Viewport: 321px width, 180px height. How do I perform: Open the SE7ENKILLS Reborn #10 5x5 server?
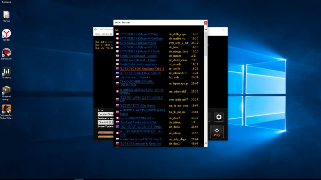coord(138,47)
